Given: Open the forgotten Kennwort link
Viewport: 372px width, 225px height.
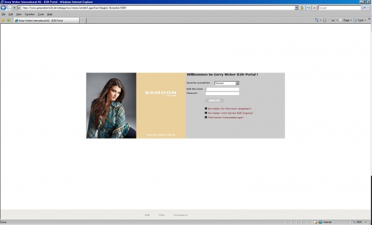Looking at the screenshot, I should coord(230,109).
